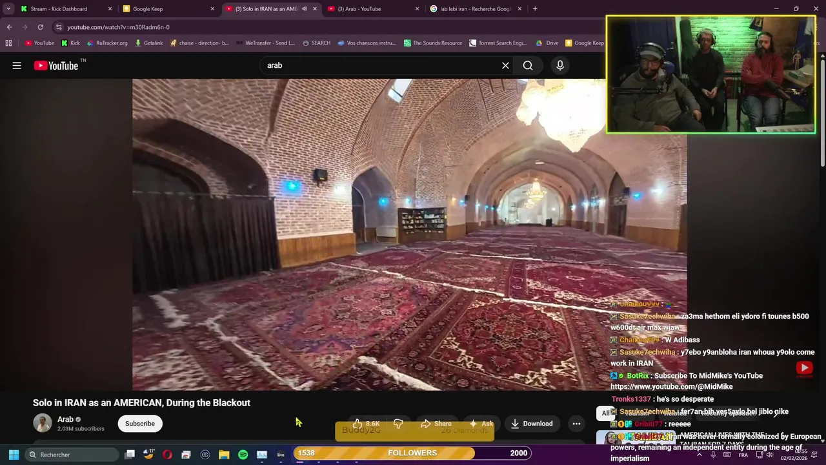Open the chaise - direction bookmark
The width and height of the screenshot is (826, 465).
199,43
